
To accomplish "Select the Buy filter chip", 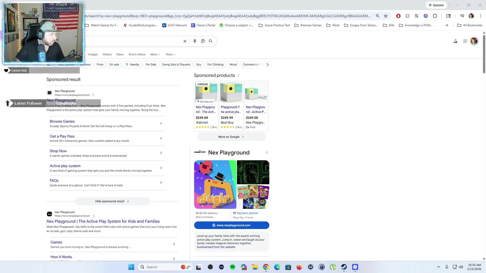I will click(199, 64).
